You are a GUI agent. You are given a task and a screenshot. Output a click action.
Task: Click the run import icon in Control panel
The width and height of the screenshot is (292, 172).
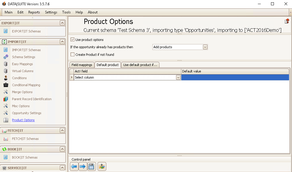click(102, 166)
